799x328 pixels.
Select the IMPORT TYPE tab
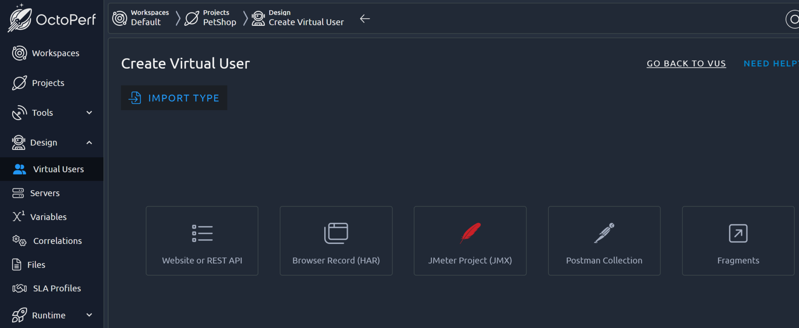point(174,98)
